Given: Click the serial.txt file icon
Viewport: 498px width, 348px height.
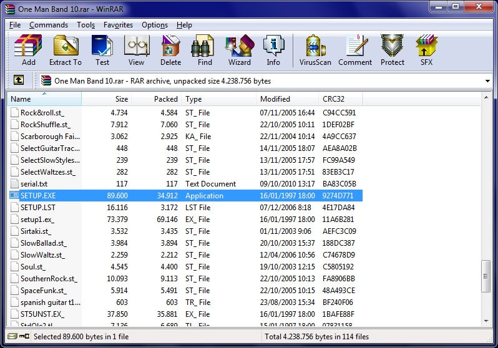Looking at the screenshot, I should (x=14, y=183).
